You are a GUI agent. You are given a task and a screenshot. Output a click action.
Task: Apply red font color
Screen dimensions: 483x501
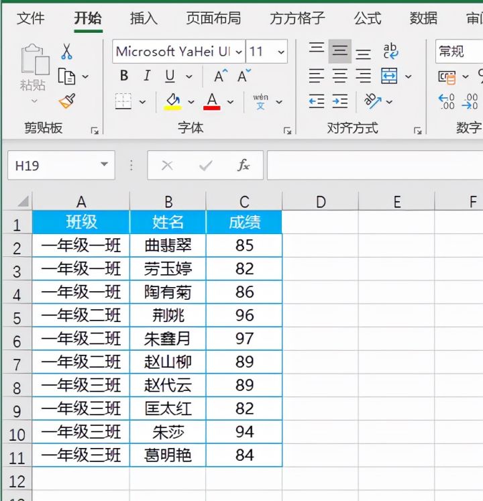212,101
